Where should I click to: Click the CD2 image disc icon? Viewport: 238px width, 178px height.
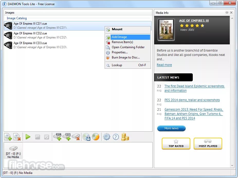coord(8,35)
